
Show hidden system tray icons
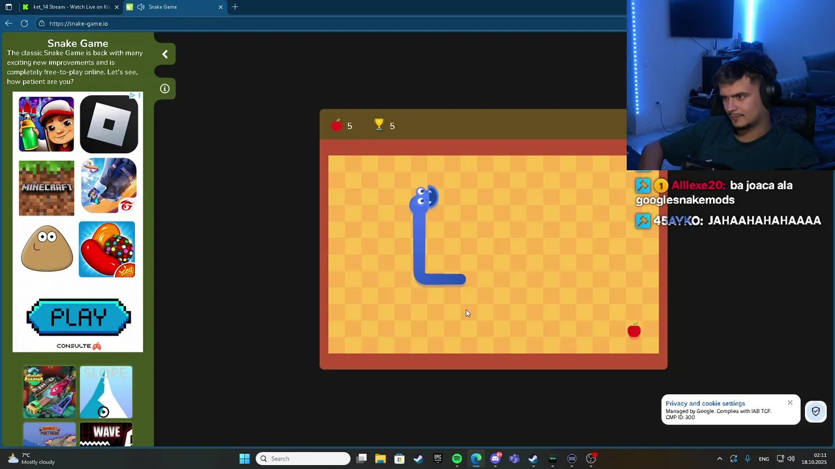[720, 459]
